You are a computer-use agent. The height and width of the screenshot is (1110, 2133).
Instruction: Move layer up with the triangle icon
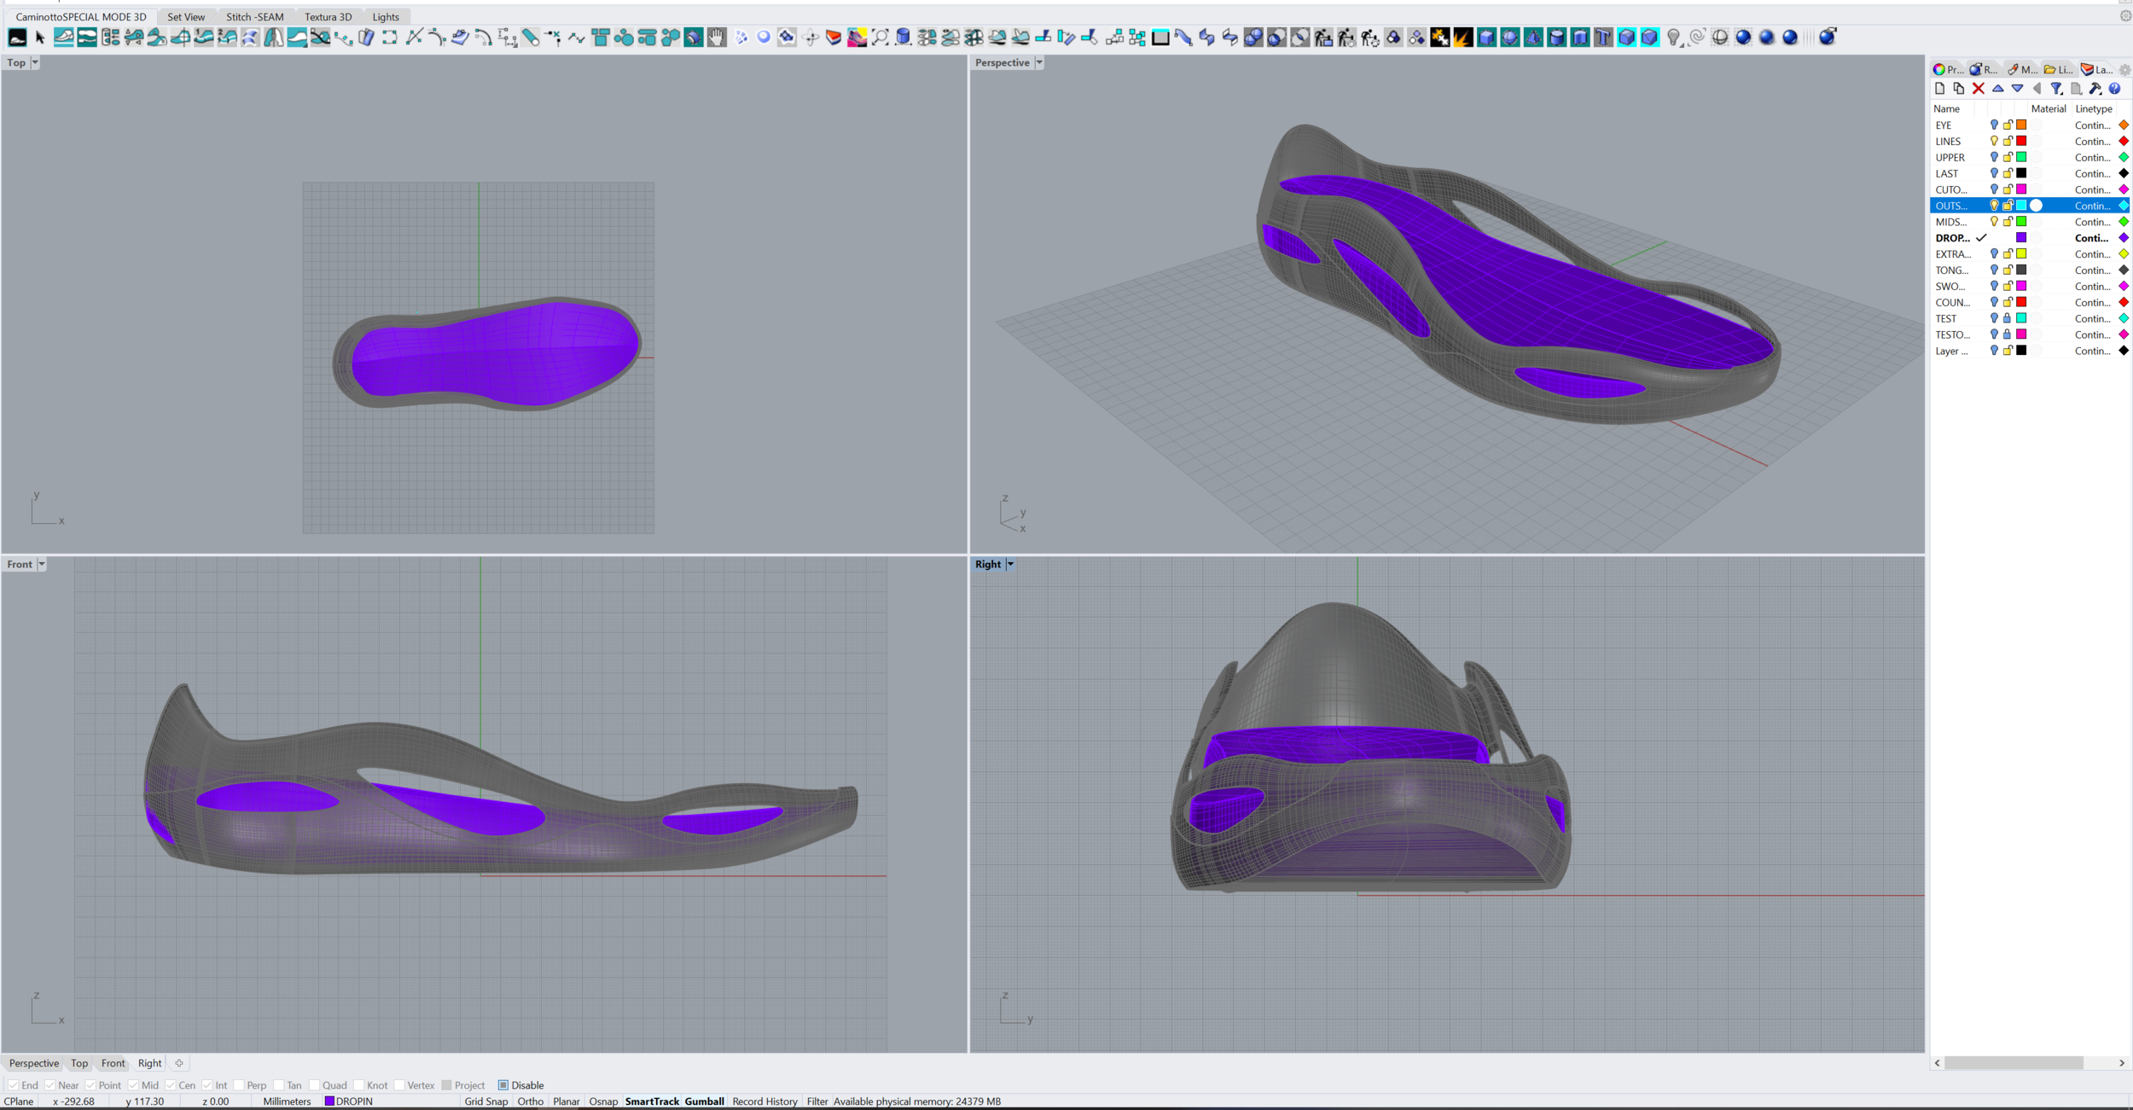(1998, 89)
